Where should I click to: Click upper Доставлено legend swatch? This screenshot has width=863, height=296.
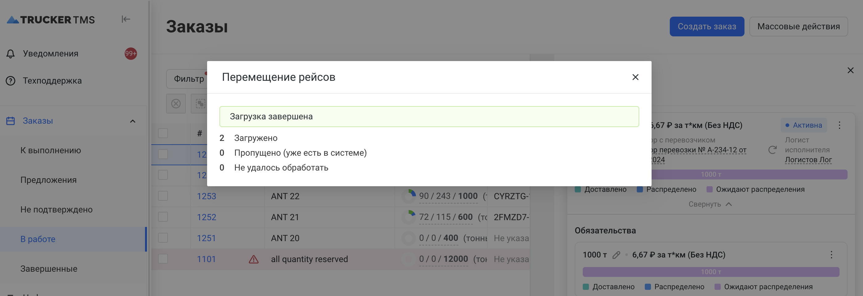(x=578, y=190)
